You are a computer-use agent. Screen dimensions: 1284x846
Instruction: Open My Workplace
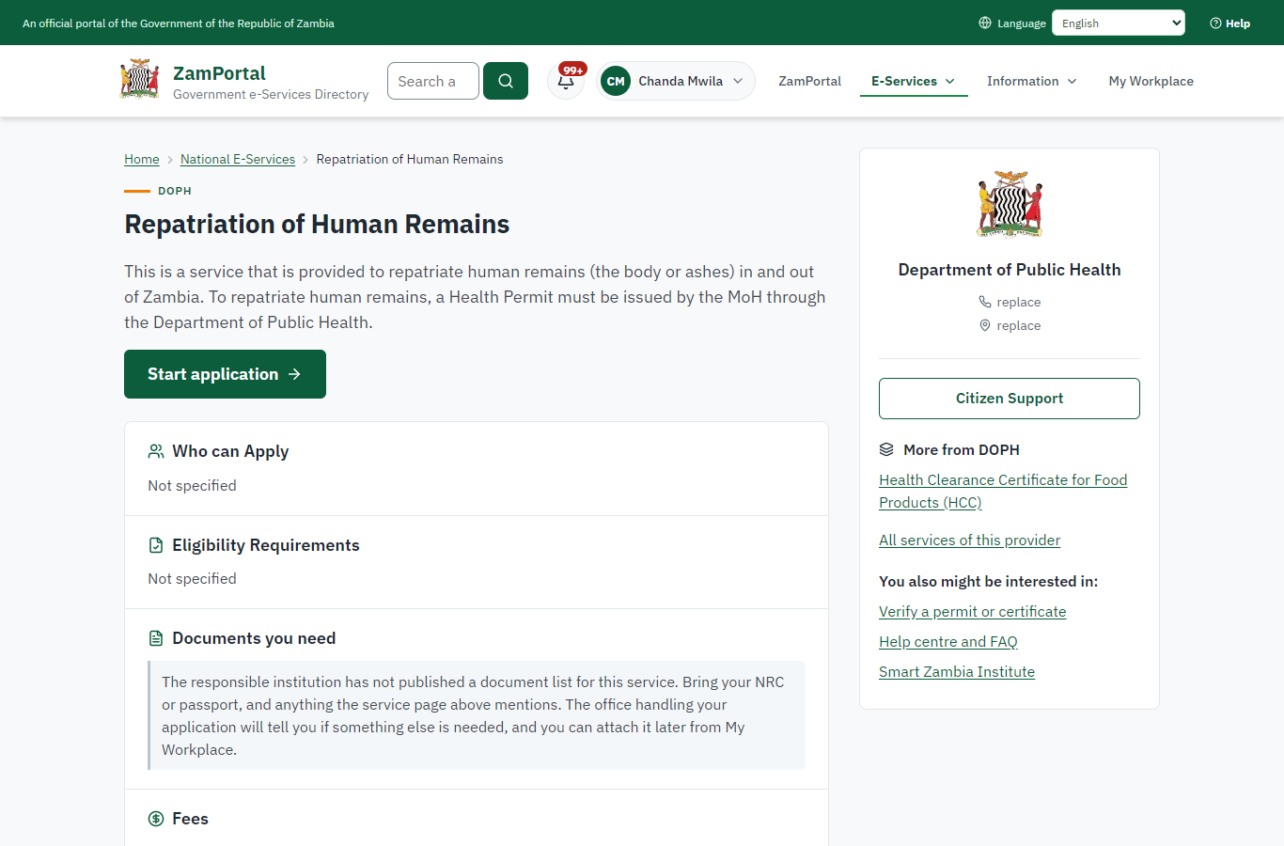coord(1151,81)
